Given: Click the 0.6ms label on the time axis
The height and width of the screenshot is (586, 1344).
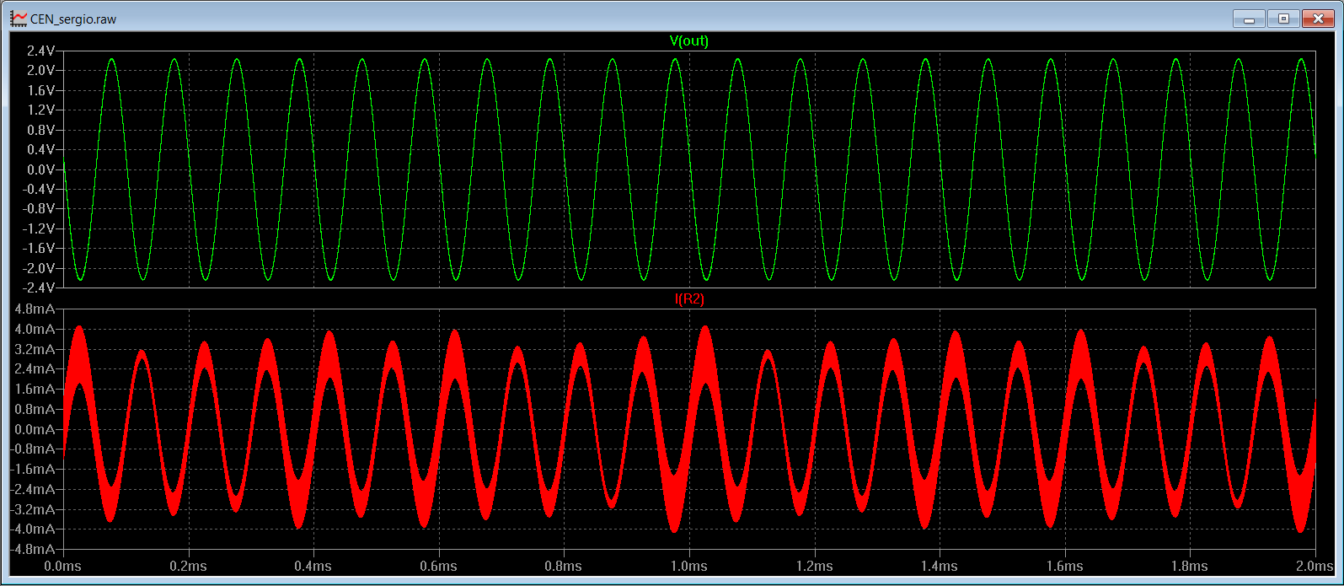Looking at the screenshot, I should point(438,567).
